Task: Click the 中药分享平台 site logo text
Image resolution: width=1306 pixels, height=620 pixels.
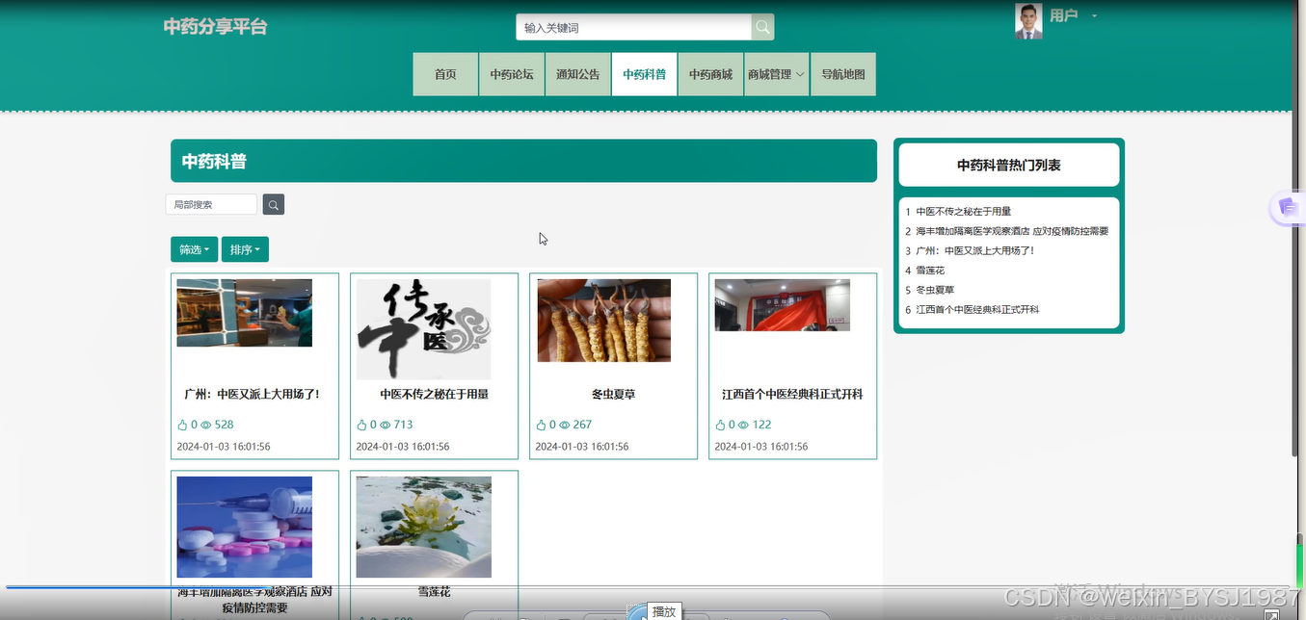Action: click(215, 27)
